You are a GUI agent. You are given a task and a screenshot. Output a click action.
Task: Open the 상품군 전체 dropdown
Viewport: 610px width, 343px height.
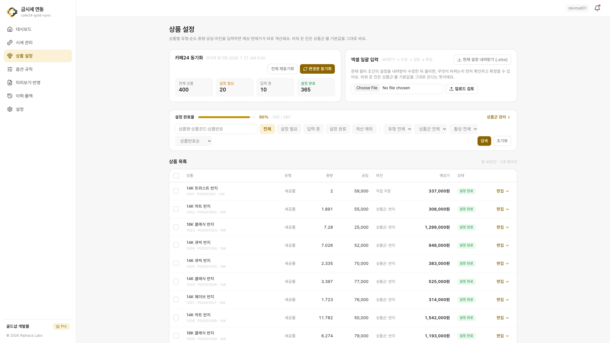(430, 129)
